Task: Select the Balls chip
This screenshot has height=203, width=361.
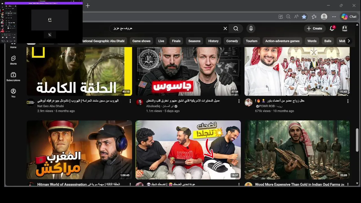Action: (328, 41)
